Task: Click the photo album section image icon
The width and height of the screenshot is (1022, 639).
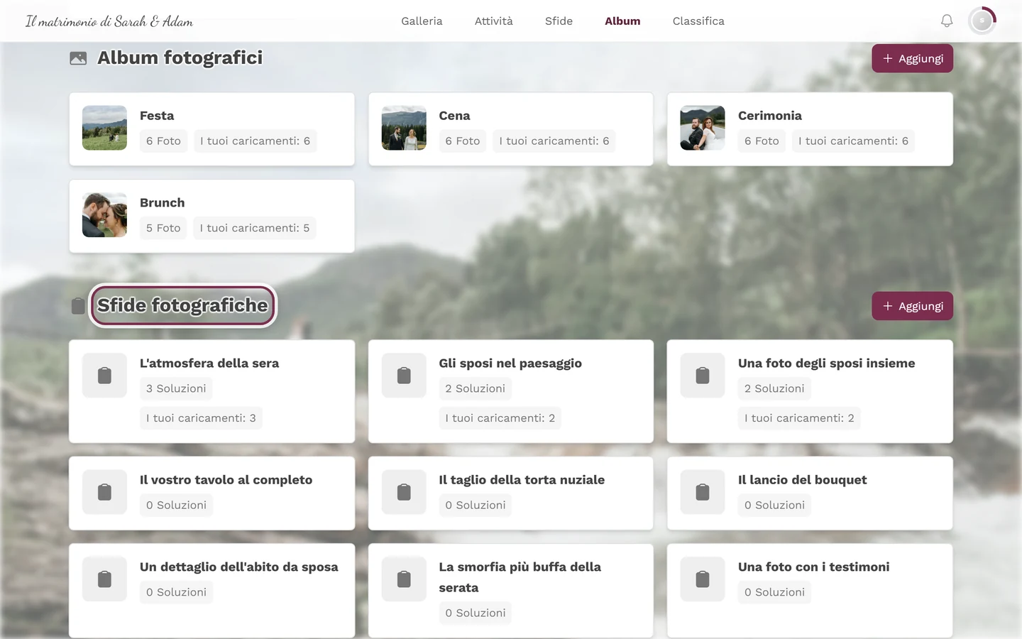Action: [x=78, y=58]
